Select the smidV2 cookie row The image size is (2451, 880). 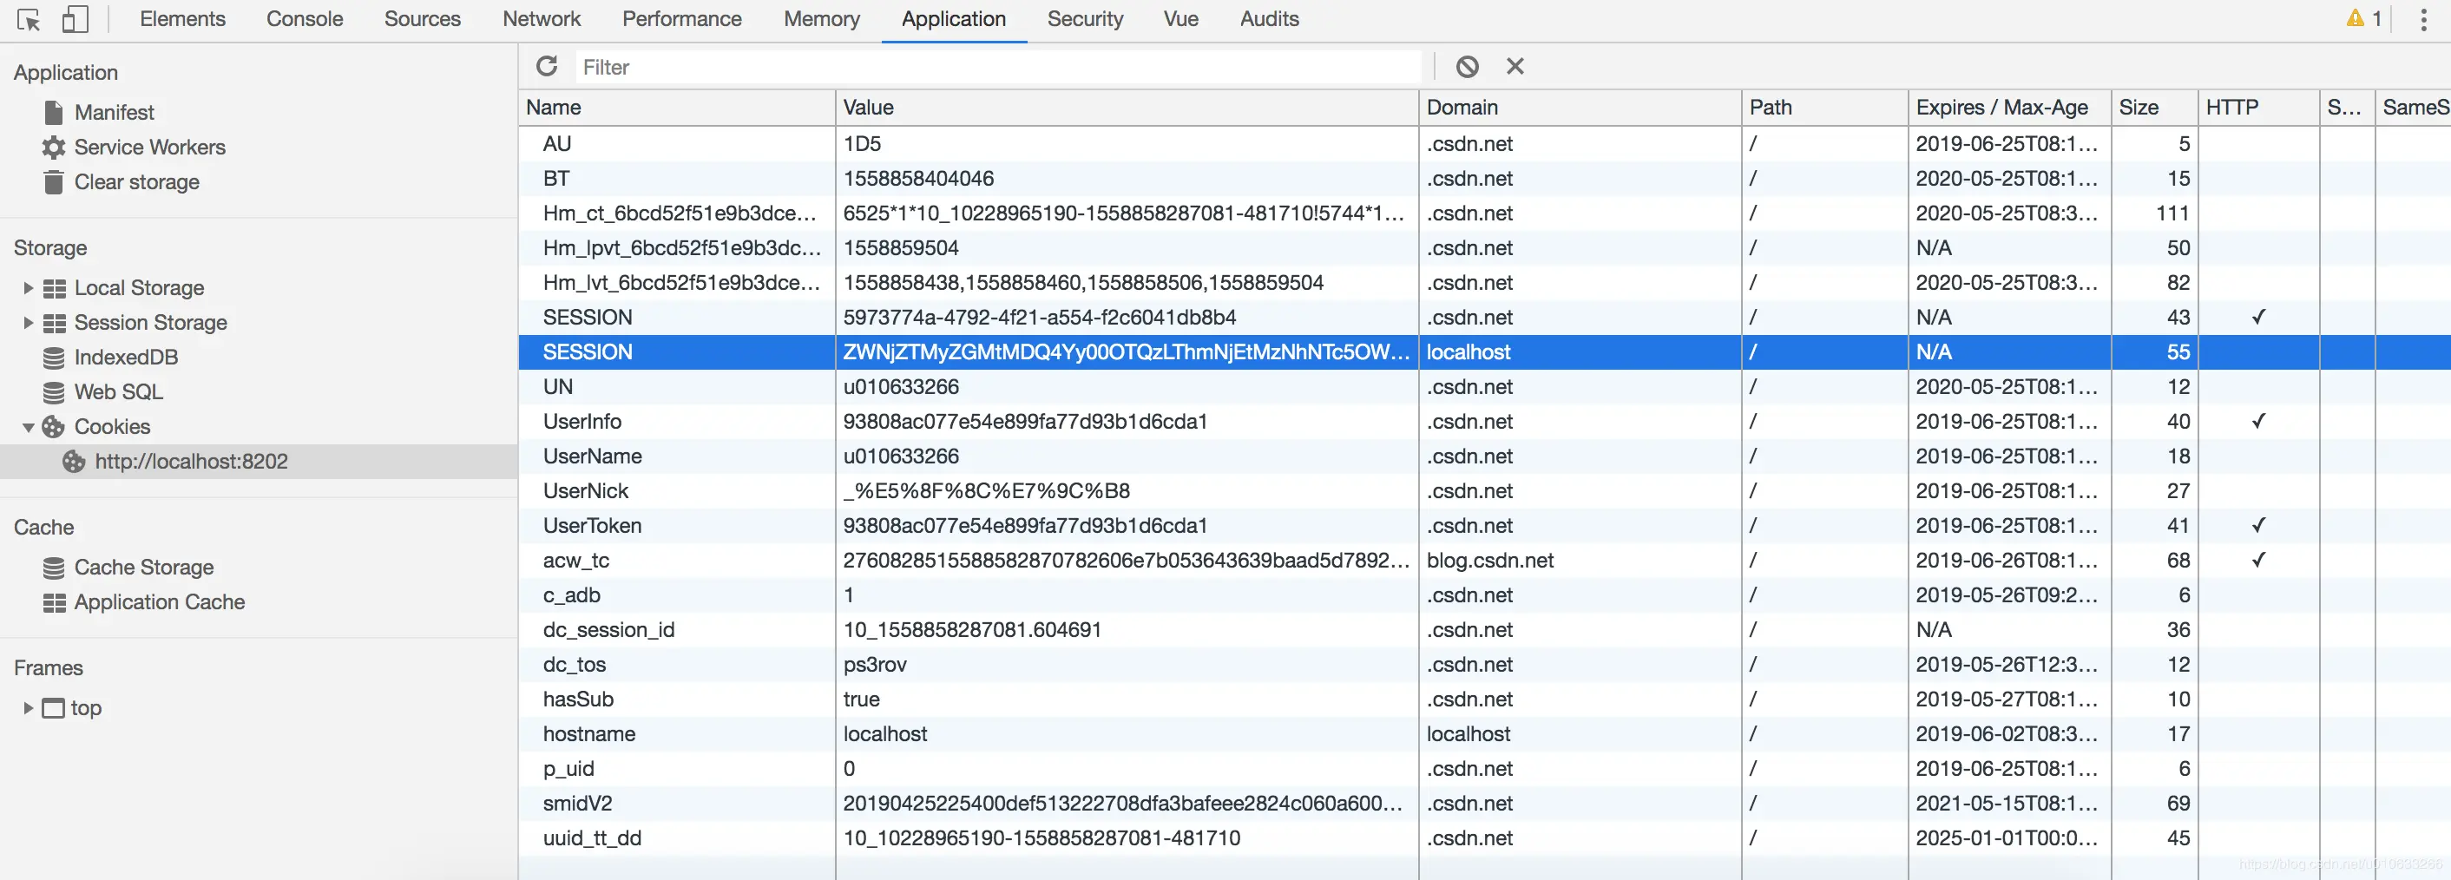(x=1484, y=804)
